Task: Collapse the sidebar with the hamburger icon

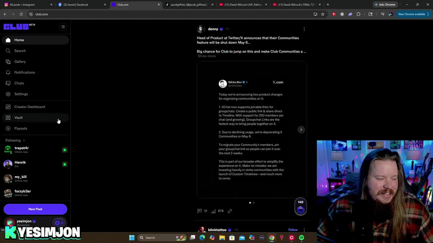Action: coord(63,27)
